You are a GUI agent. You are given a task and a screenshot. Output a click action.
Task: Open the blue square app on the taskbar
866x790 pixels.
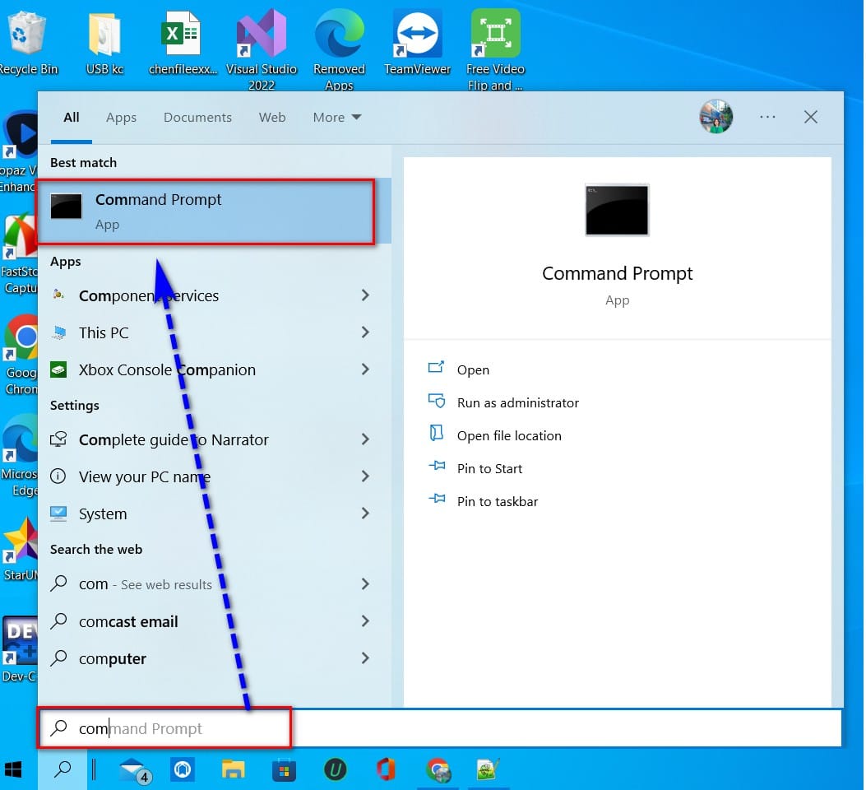(183, 769)
